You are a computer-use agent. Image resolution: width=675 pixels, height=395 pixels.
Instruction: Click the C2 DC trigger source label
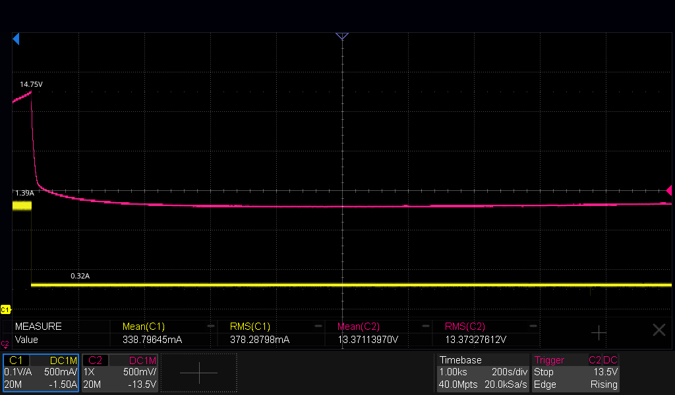(x=603, y=360)
